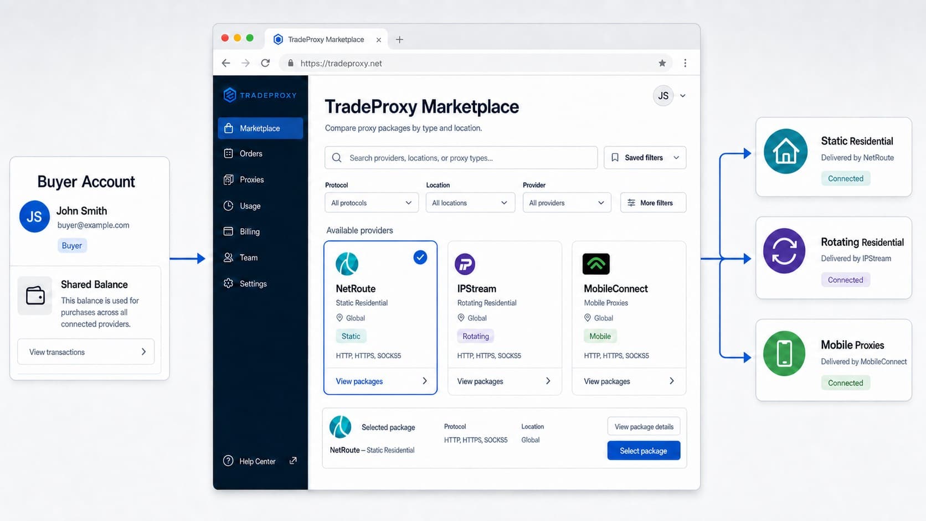Open the All locations dropdown
The width and height of the screenshot is (926, 521).
click(470, 203)
